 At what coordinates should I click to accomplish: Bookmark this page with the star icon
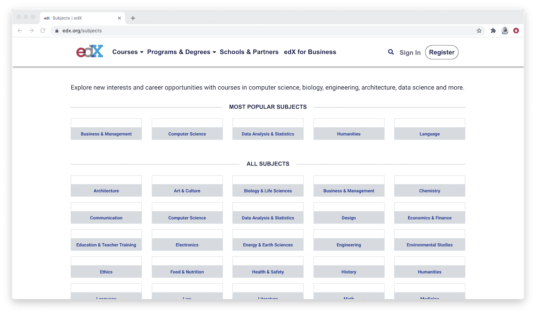tap(479, 31)
